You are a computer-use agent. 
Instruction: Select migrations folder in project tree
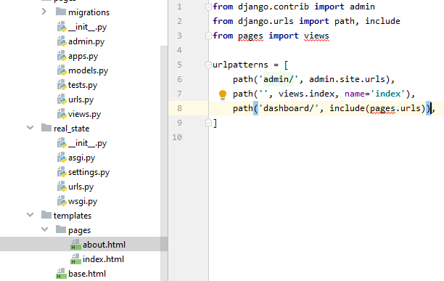[x=89, y=12]
